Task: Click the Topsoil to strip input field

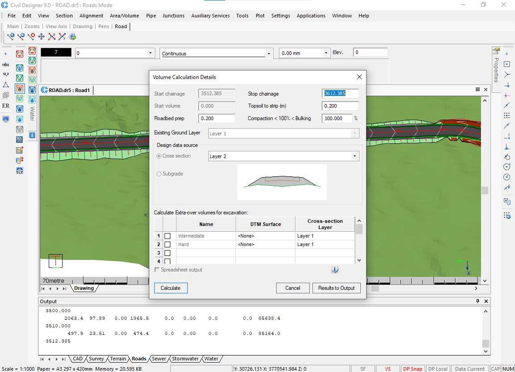Action: 340,106
